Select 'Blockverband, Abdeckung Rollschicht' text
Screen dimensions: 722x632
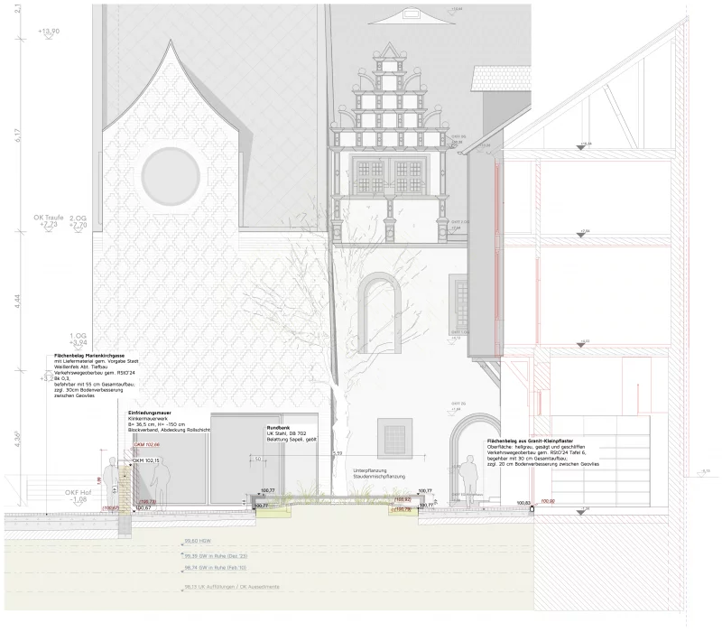169,430
